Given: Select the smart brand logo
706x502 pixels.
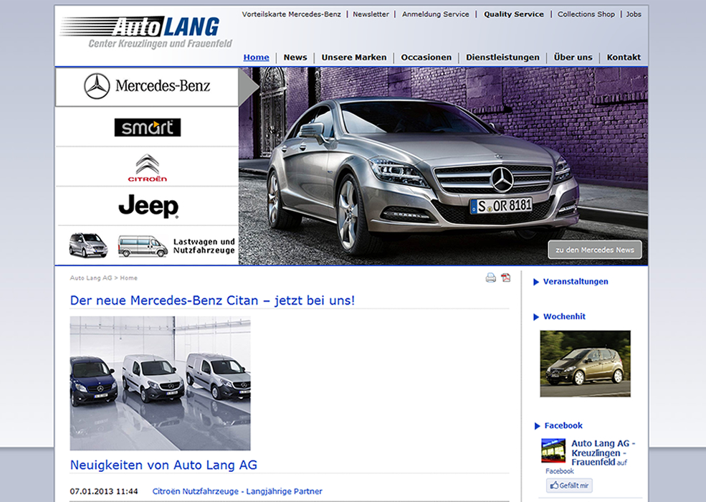Looking at the screenshot, I should point(147,128).
